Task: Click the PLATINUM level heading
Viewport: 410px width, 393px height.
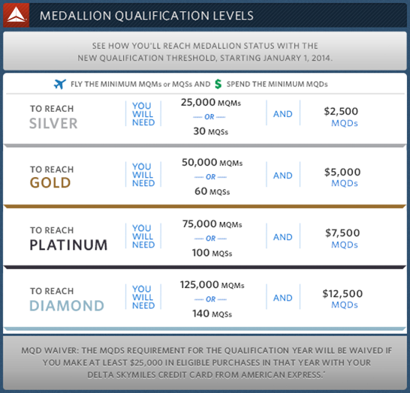Action: [x=68, y=245]
